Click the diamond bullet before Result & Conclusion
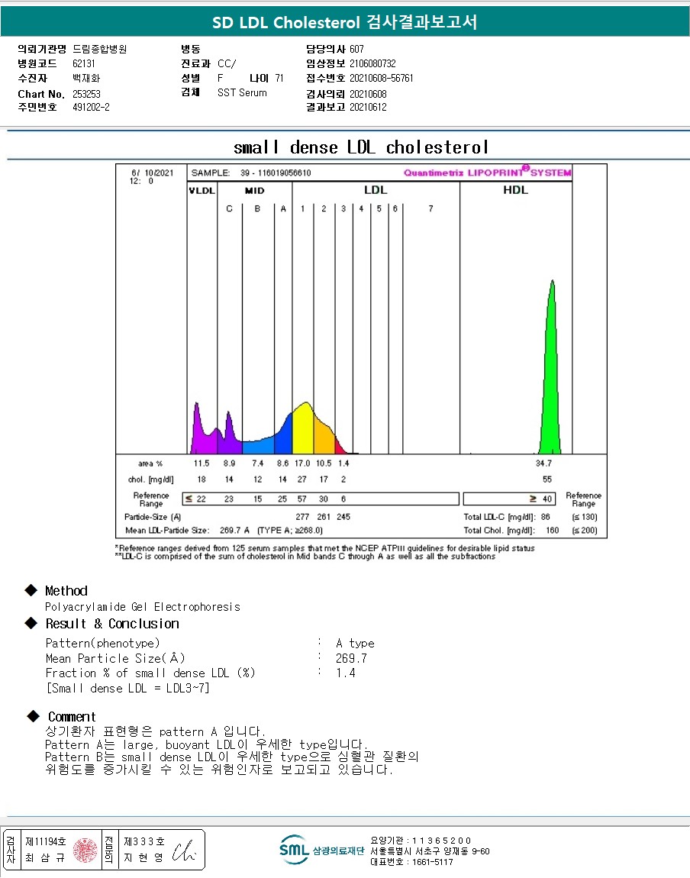This screenshot has height=878, width=690. (31, 623)
